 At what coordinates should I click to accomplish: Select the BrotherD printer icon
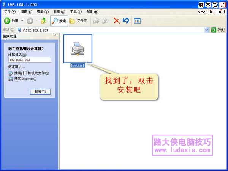78,49
